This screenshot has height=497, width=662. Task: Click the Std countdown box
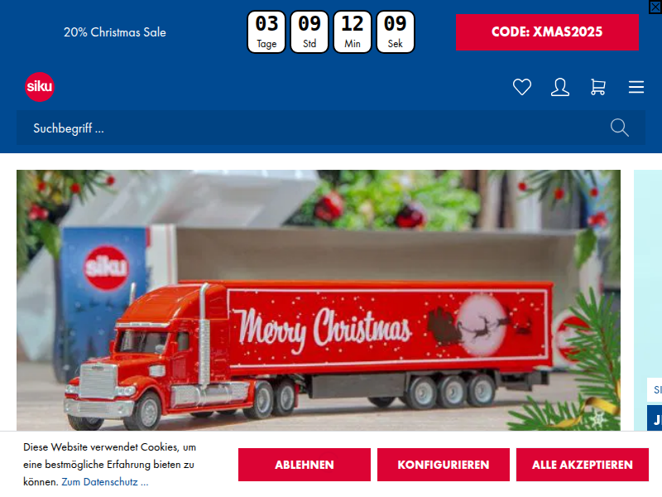click(309, 32)
